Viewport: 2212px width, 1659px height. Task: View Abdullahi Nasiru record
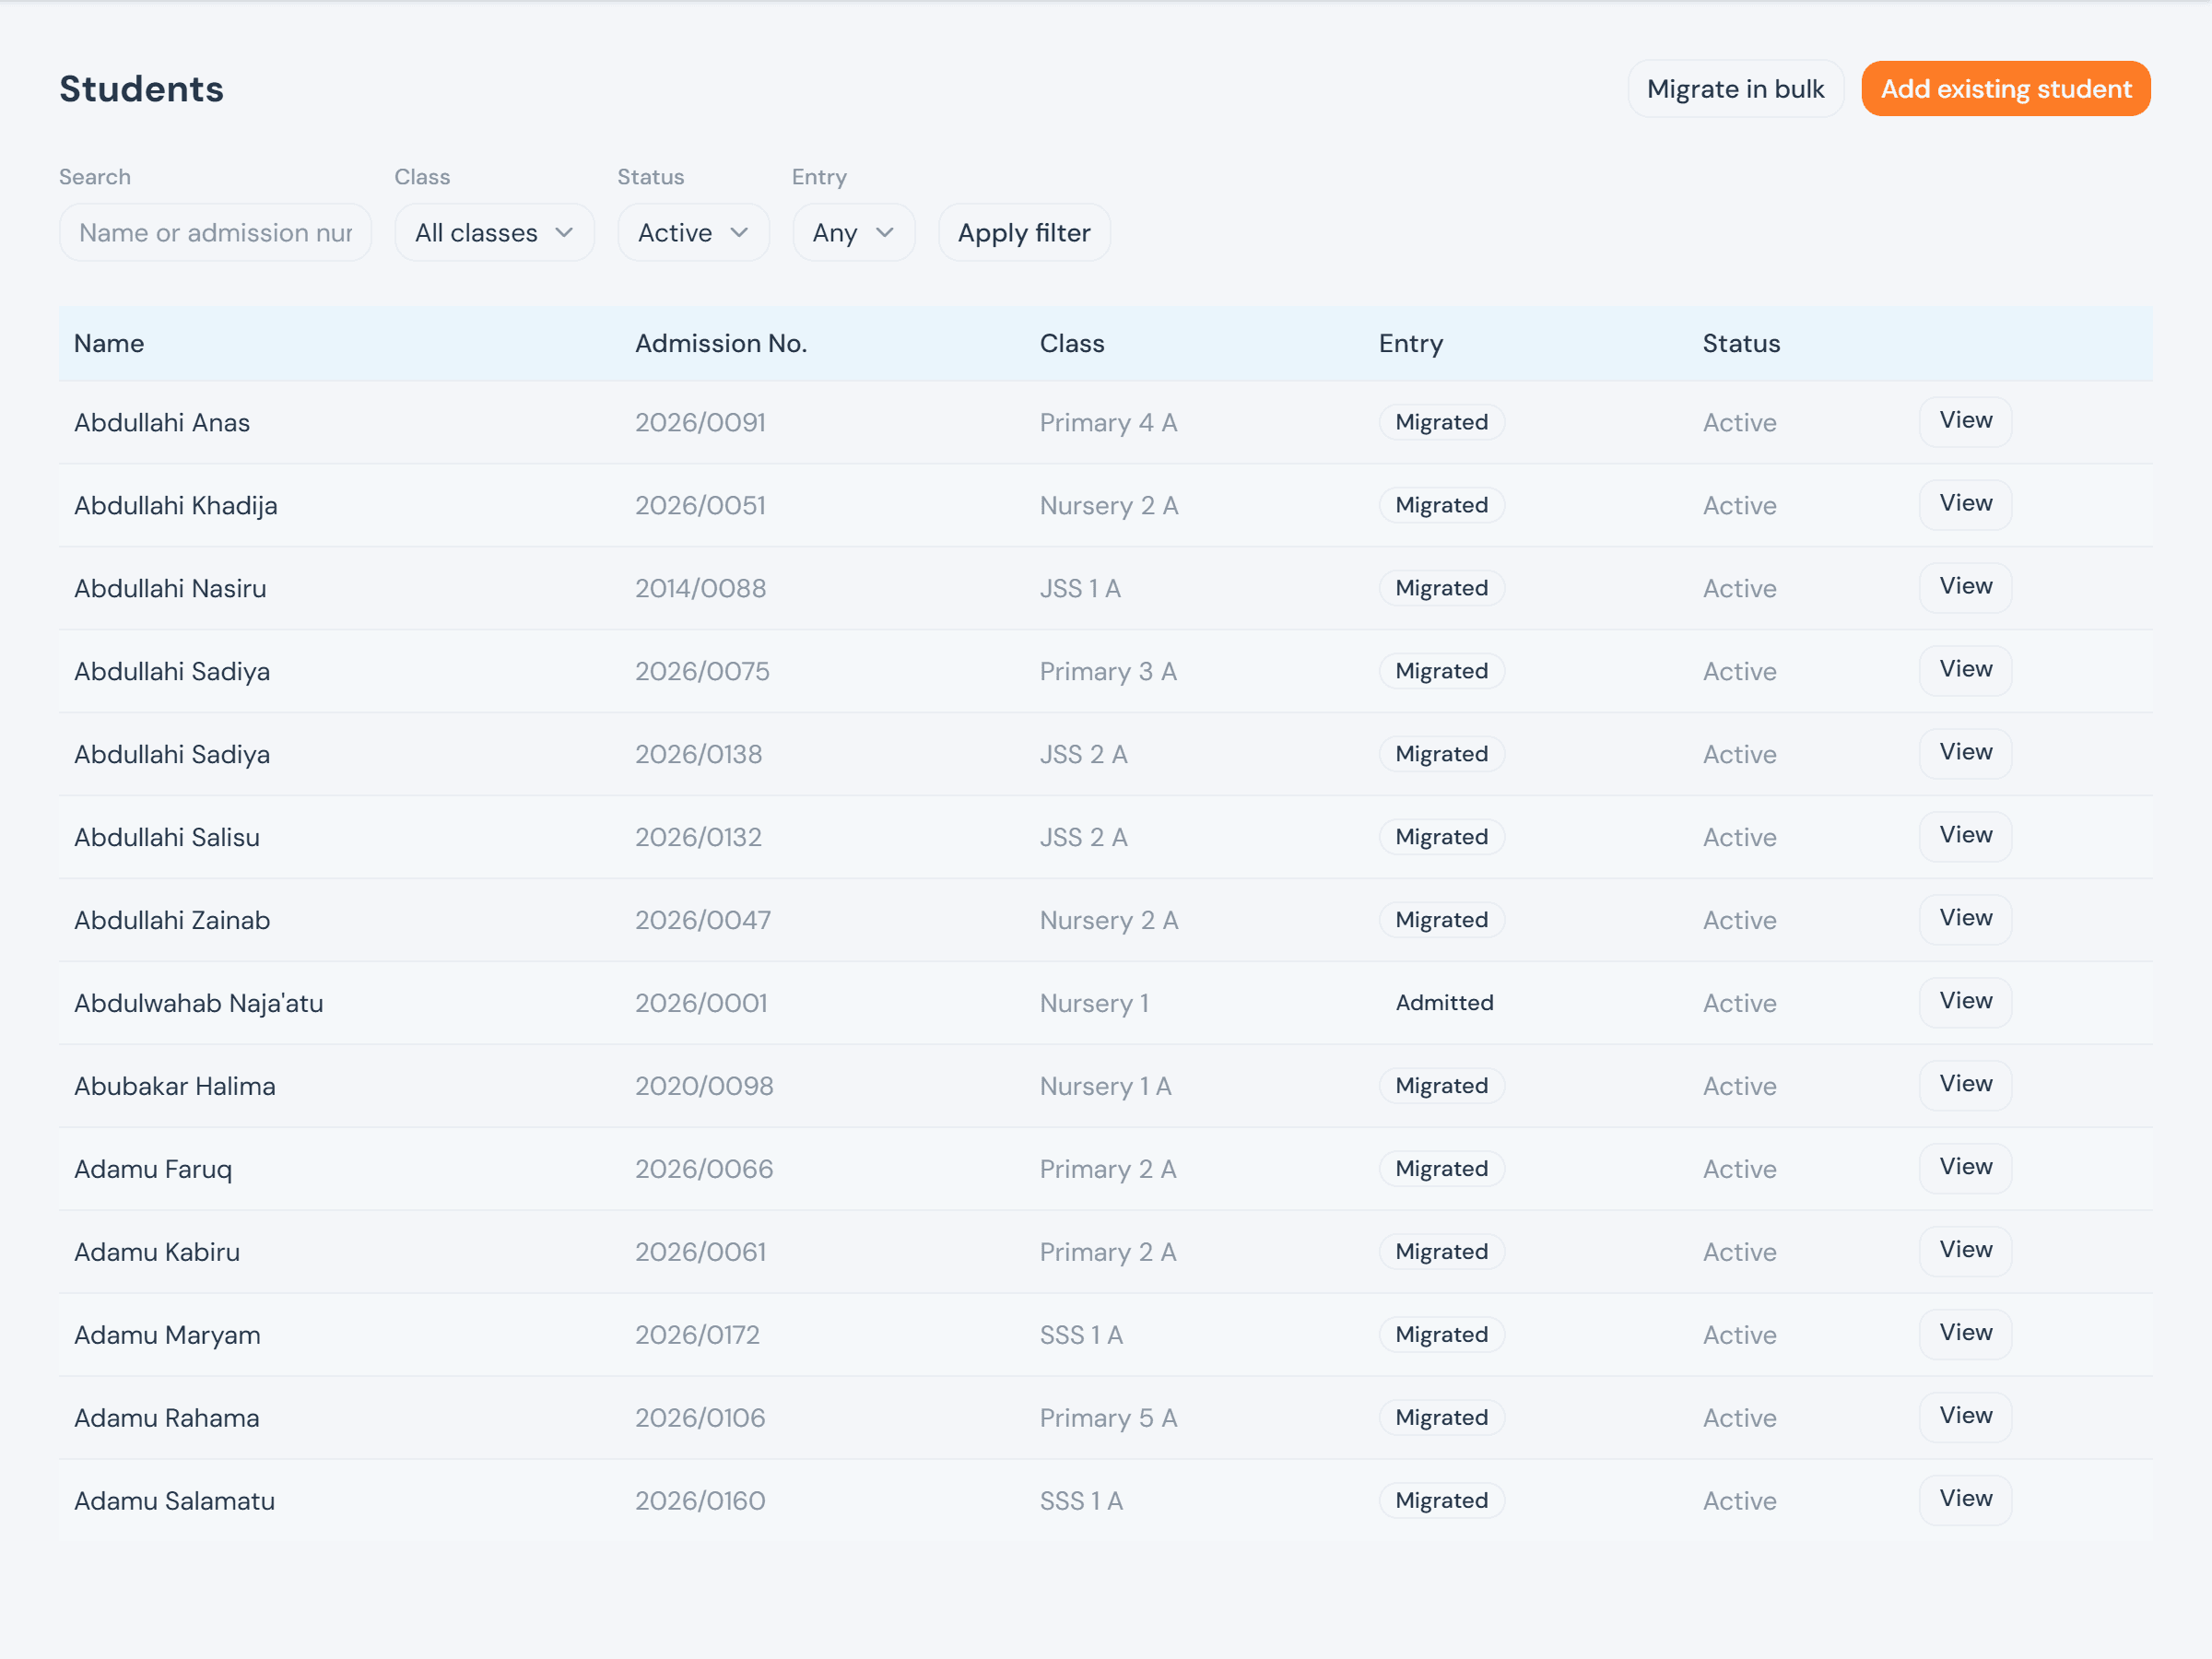point(1965,587)
